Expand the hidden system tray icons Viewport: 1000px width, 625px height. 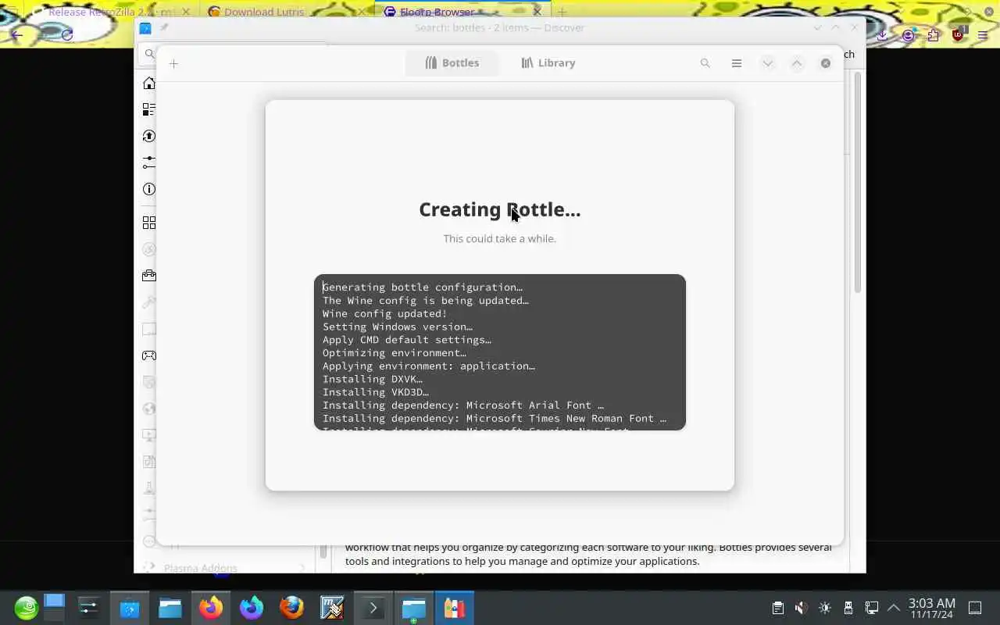point(894,608)
